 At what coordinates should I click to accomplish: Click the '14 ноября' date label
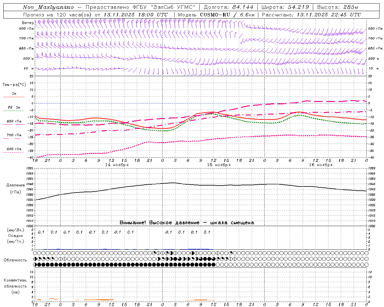click(x=117, y=165)
